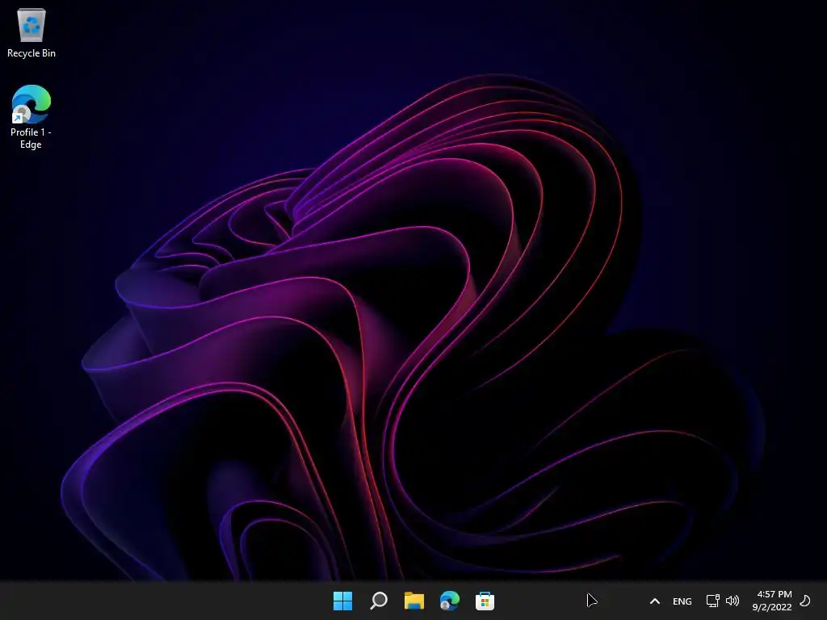The width and height of the screenshot is (827, 620).
Task: Show hidden tray icons chevron
Action: tap(654, 601)
